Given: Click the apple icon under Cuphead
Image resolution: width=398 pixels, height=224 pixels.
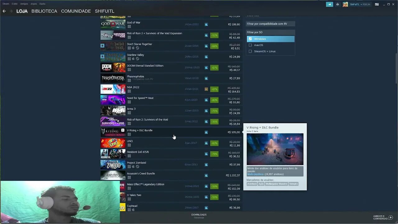Looking at the screenshot, I should tap(133, 210).
